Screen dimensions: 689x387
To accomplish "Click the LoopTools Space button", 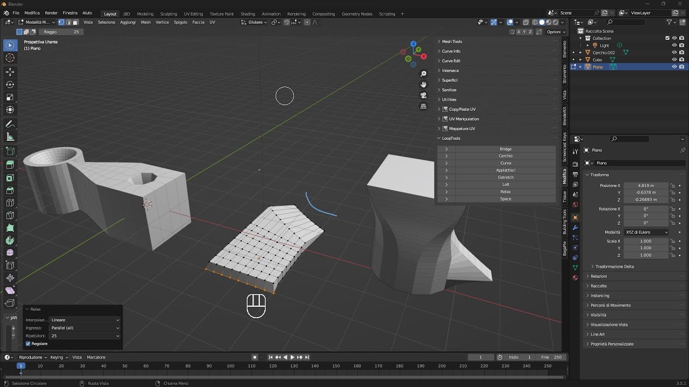I will [x=505, y=199].
